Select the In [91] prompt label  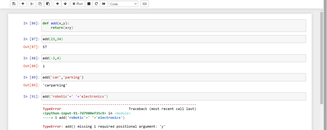click(31, 96)
